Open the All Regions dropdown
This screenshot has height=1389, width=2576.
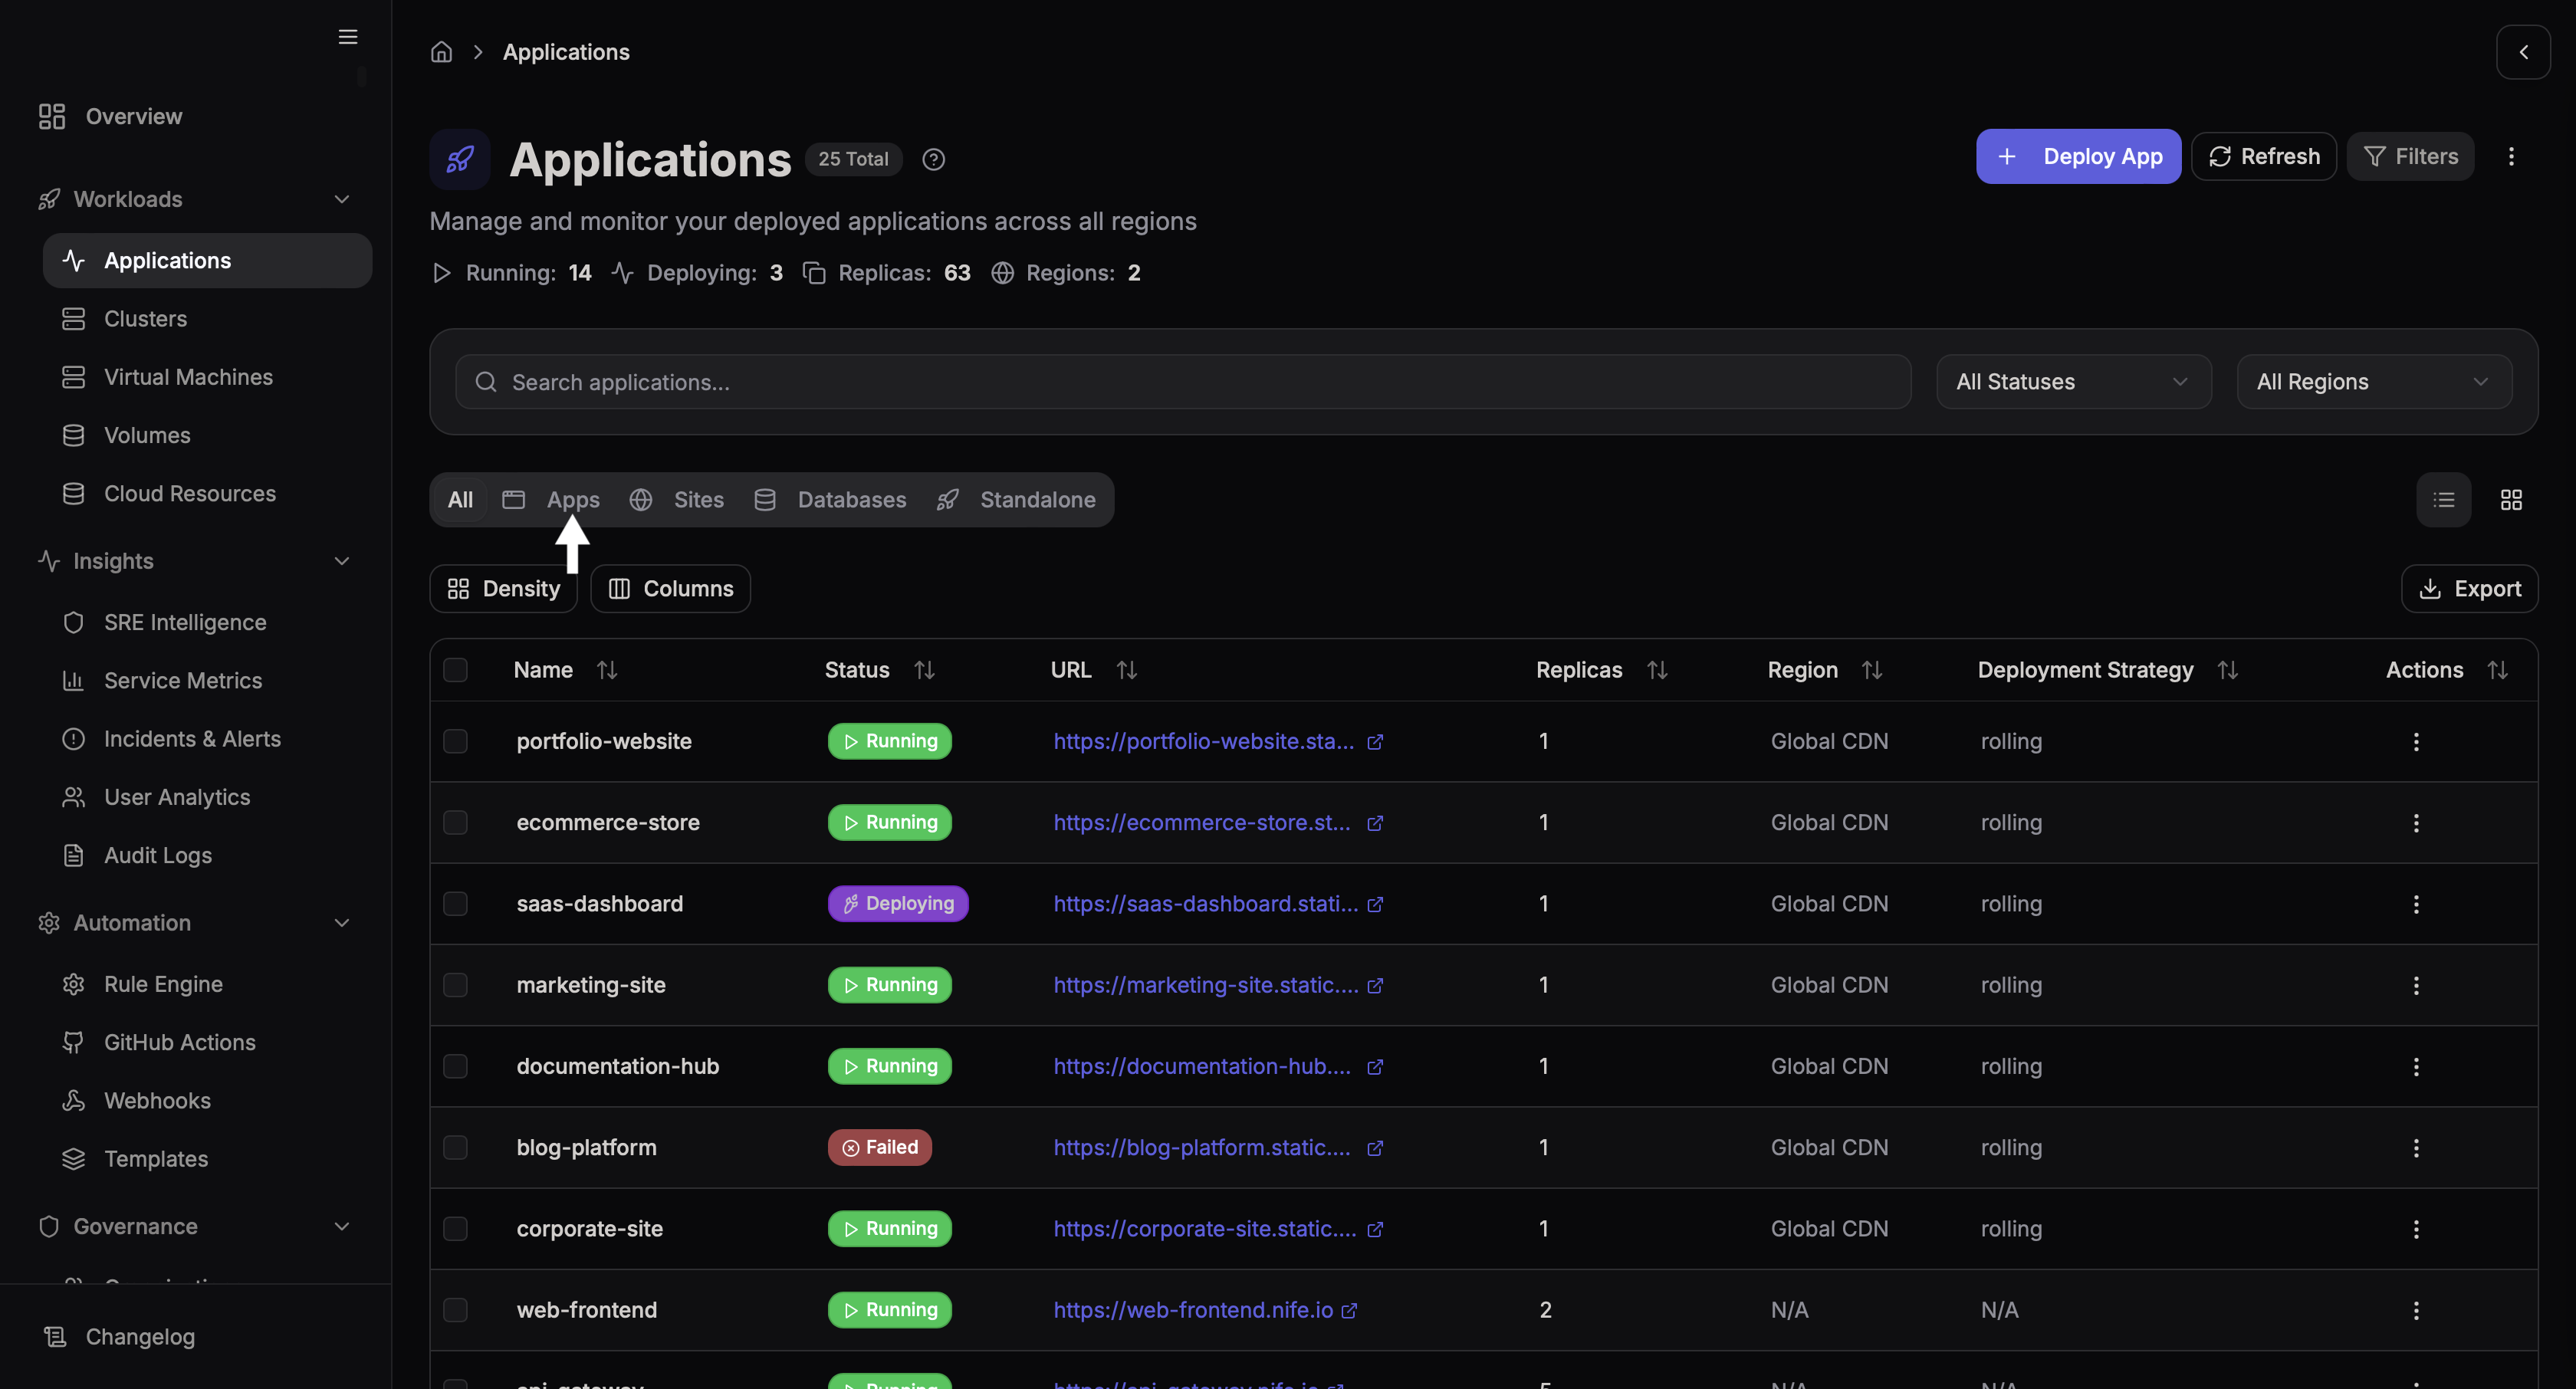pyautogui.click(x=2375, y=381)
